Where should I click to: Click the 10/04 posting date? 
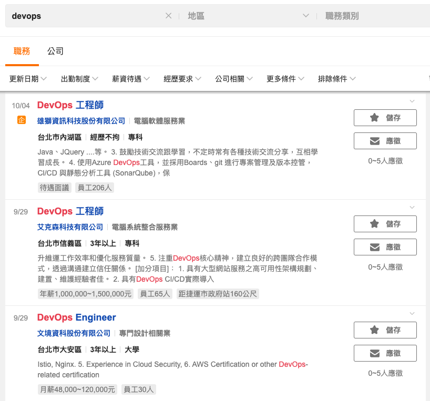(x=21, y=106)
